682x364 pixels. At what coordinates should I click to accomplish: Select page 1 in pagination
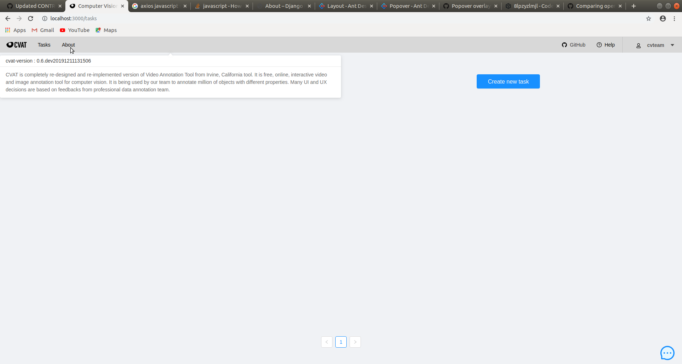[x=341, y=342]
